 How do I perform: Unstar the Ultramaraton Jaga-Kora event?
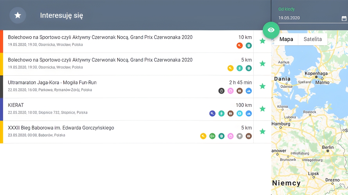[262, 86]
